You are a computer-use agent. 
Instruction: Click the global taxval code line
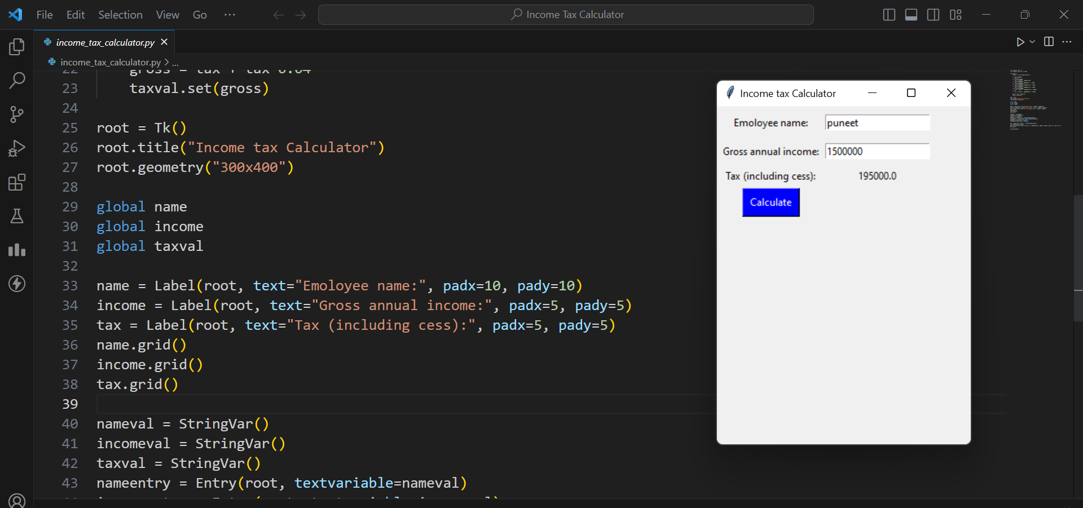[x=149, y=246]
